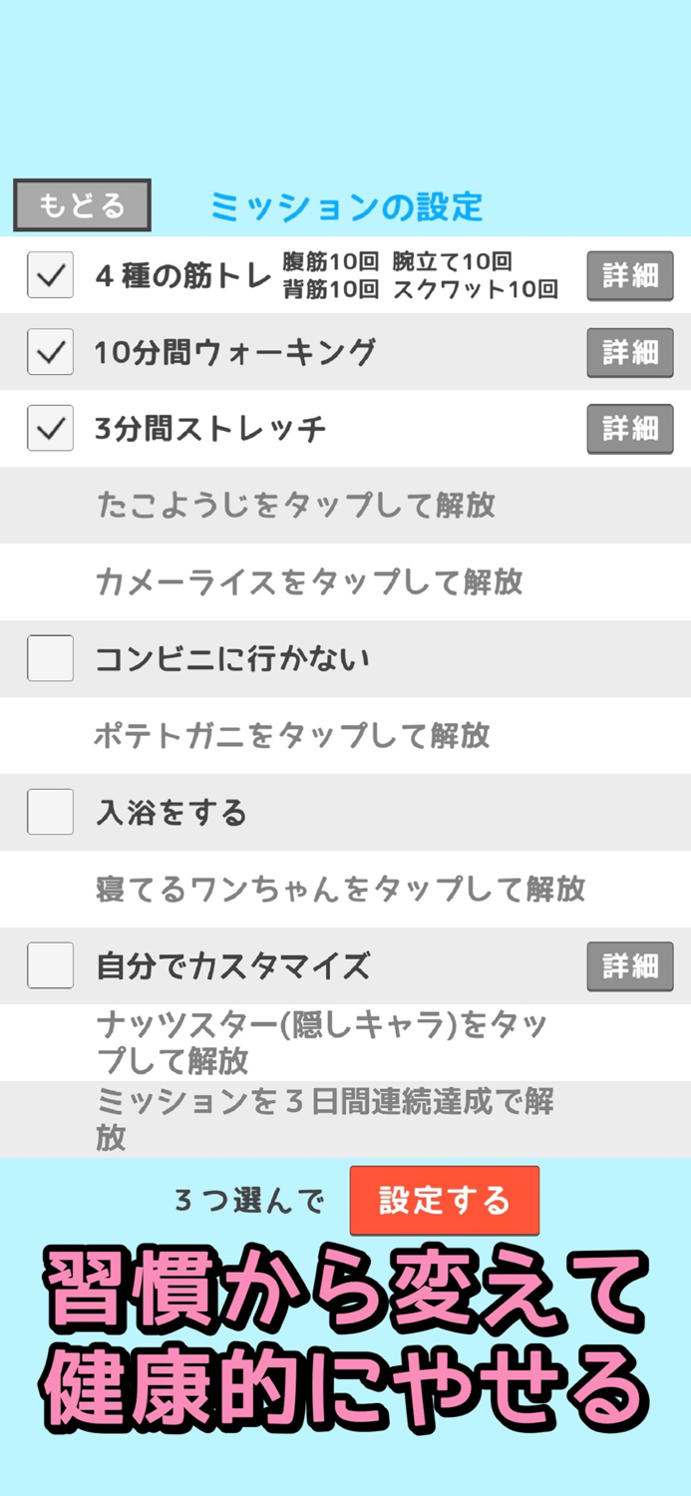The width and height of the screenshot is (691, 1496).
Task: Enable the 入浴をする mission
Action: 50,812
